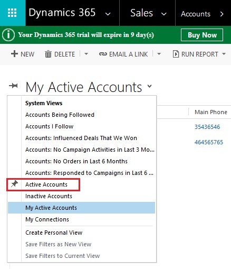Open the EMAIL A LINK dropdown arrow

coord(159,54)
